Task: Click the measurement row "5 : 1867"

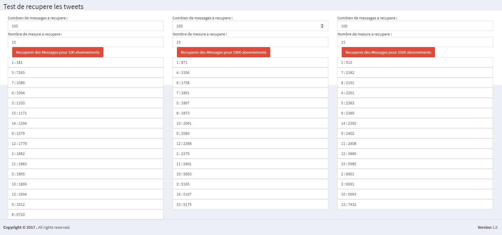Action: pyautogui.click(x=250, y=103)
